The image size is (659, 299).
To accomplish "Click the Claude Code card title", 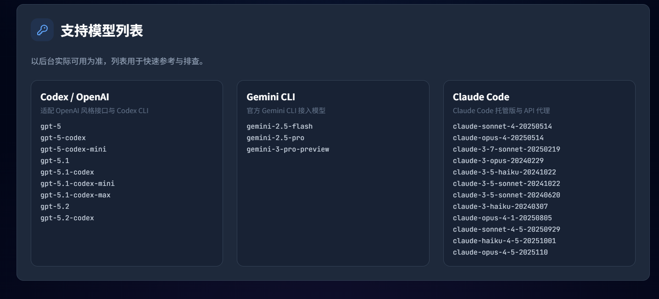I will coord(481,97).
